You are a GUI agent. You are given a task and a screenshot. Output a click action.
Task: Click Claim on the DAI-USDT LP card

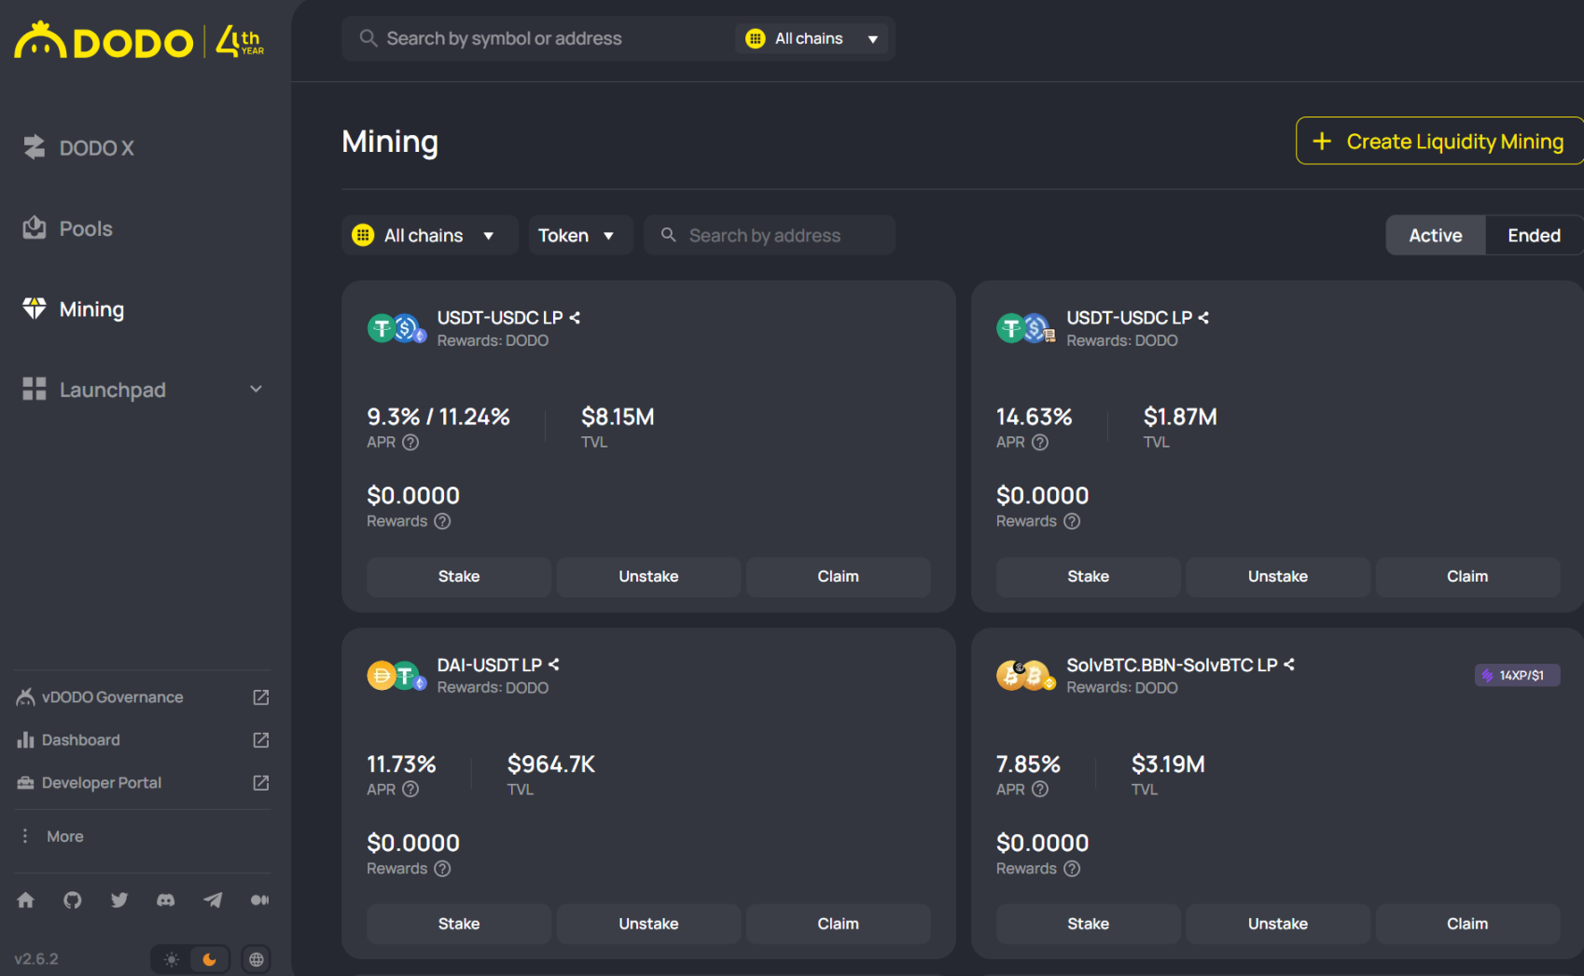click(838, 924)
